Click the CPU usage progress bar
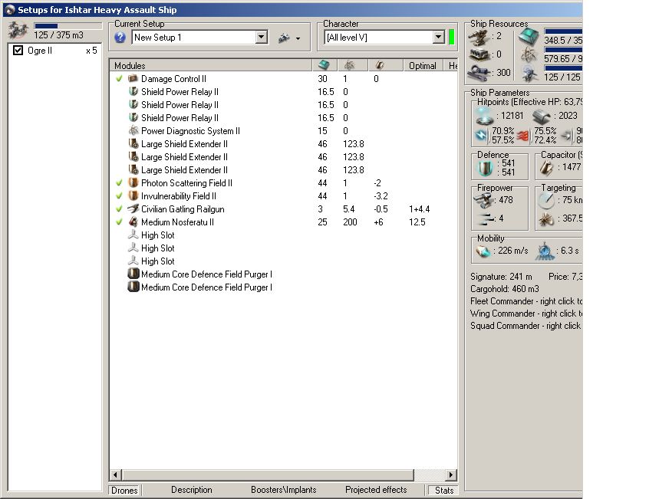Image resolution: width=659 pixels, height=499 pixels. [563, 31]
